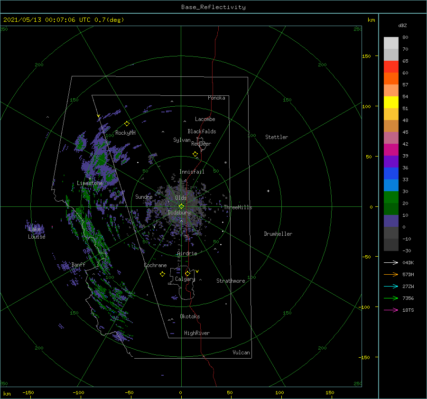Click the 2021/05/13 00:07:06 UTC timestamp

click(64, 20)
